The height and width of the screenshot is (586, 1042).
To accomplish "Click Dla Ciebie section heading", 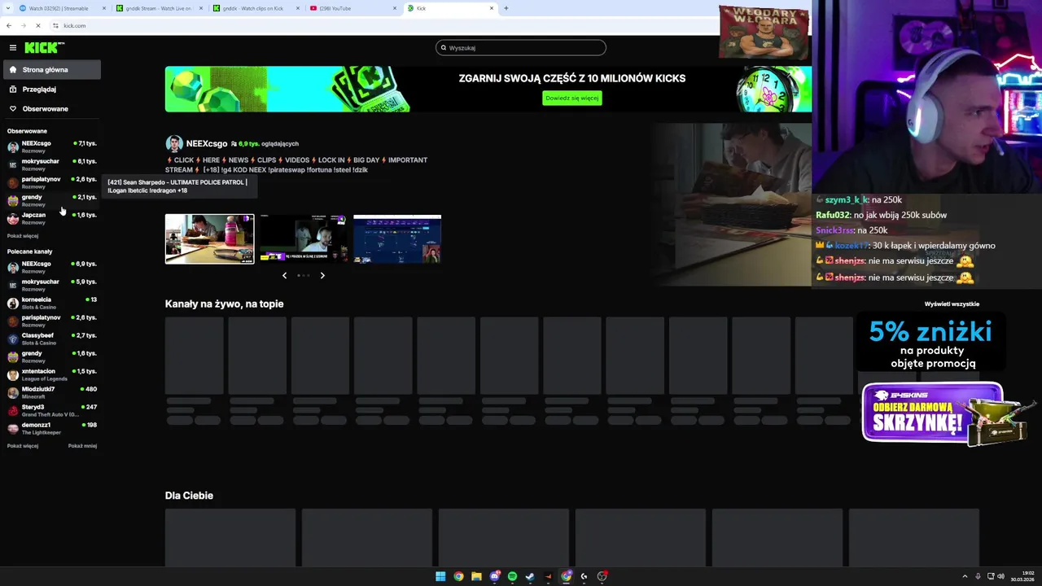I will coord(189,496).
